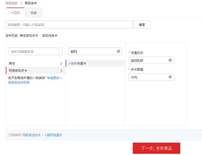Image resolution: width=202 pixels, height=155 pixels.
Task: Open the 充值方式 dropdown
Action: click(151, 60)
